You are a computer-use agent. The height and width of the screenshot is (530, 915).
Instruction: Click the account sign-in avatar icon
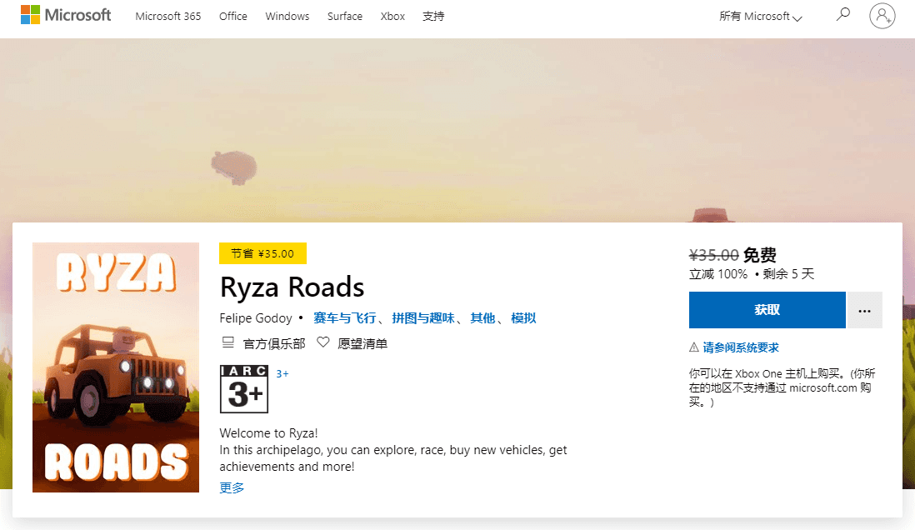(882, 16)
